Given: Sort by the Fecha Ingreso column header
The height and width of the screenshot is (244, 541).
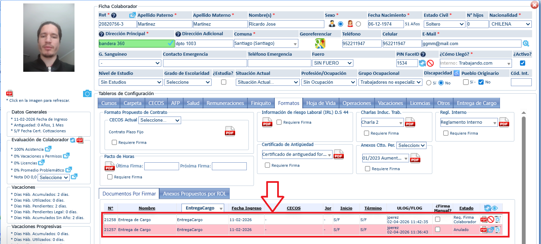Looking at the screenshot, I should [246, 208].
